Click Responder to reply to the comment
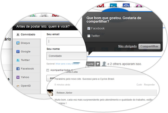This screenshot has width=168, height=113. coord(149,85)
